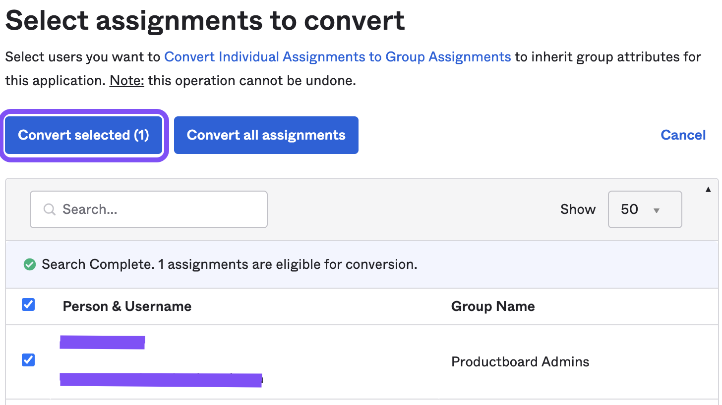Click the Group Name column header

(x=493, y=306)
